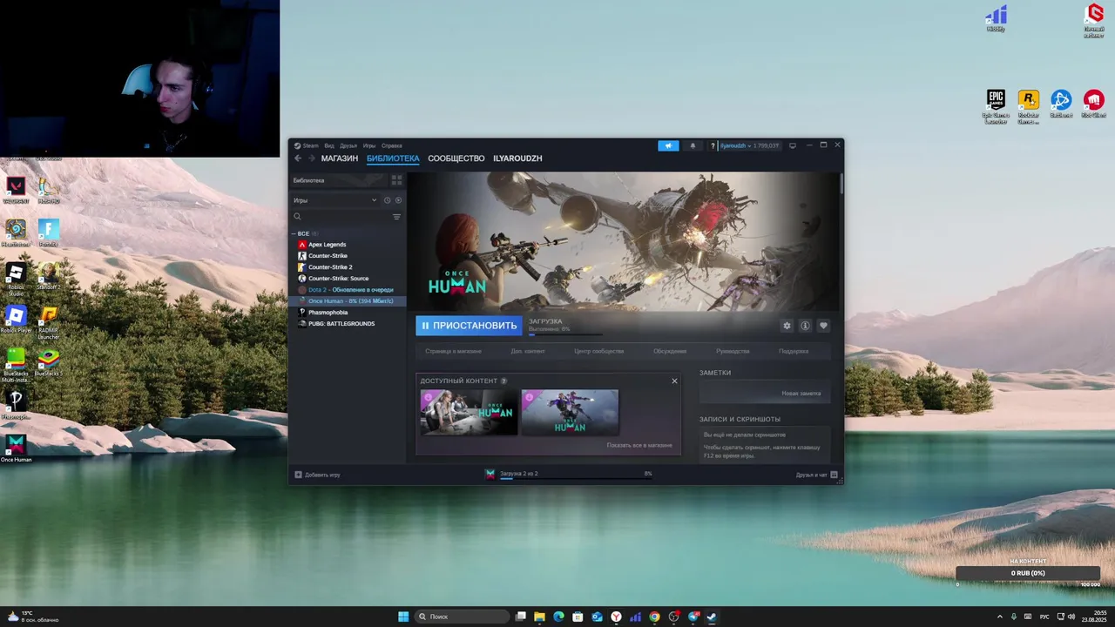Click Библиотека home header in sidebar
Viewport: 1115px width, 627px height.
click(338, 180)
